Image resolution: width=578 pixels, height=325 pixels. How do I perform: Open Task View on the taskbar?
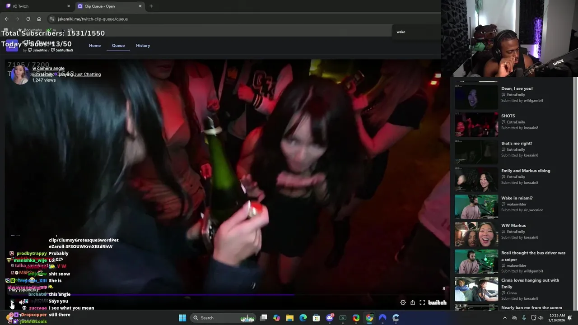264,318
